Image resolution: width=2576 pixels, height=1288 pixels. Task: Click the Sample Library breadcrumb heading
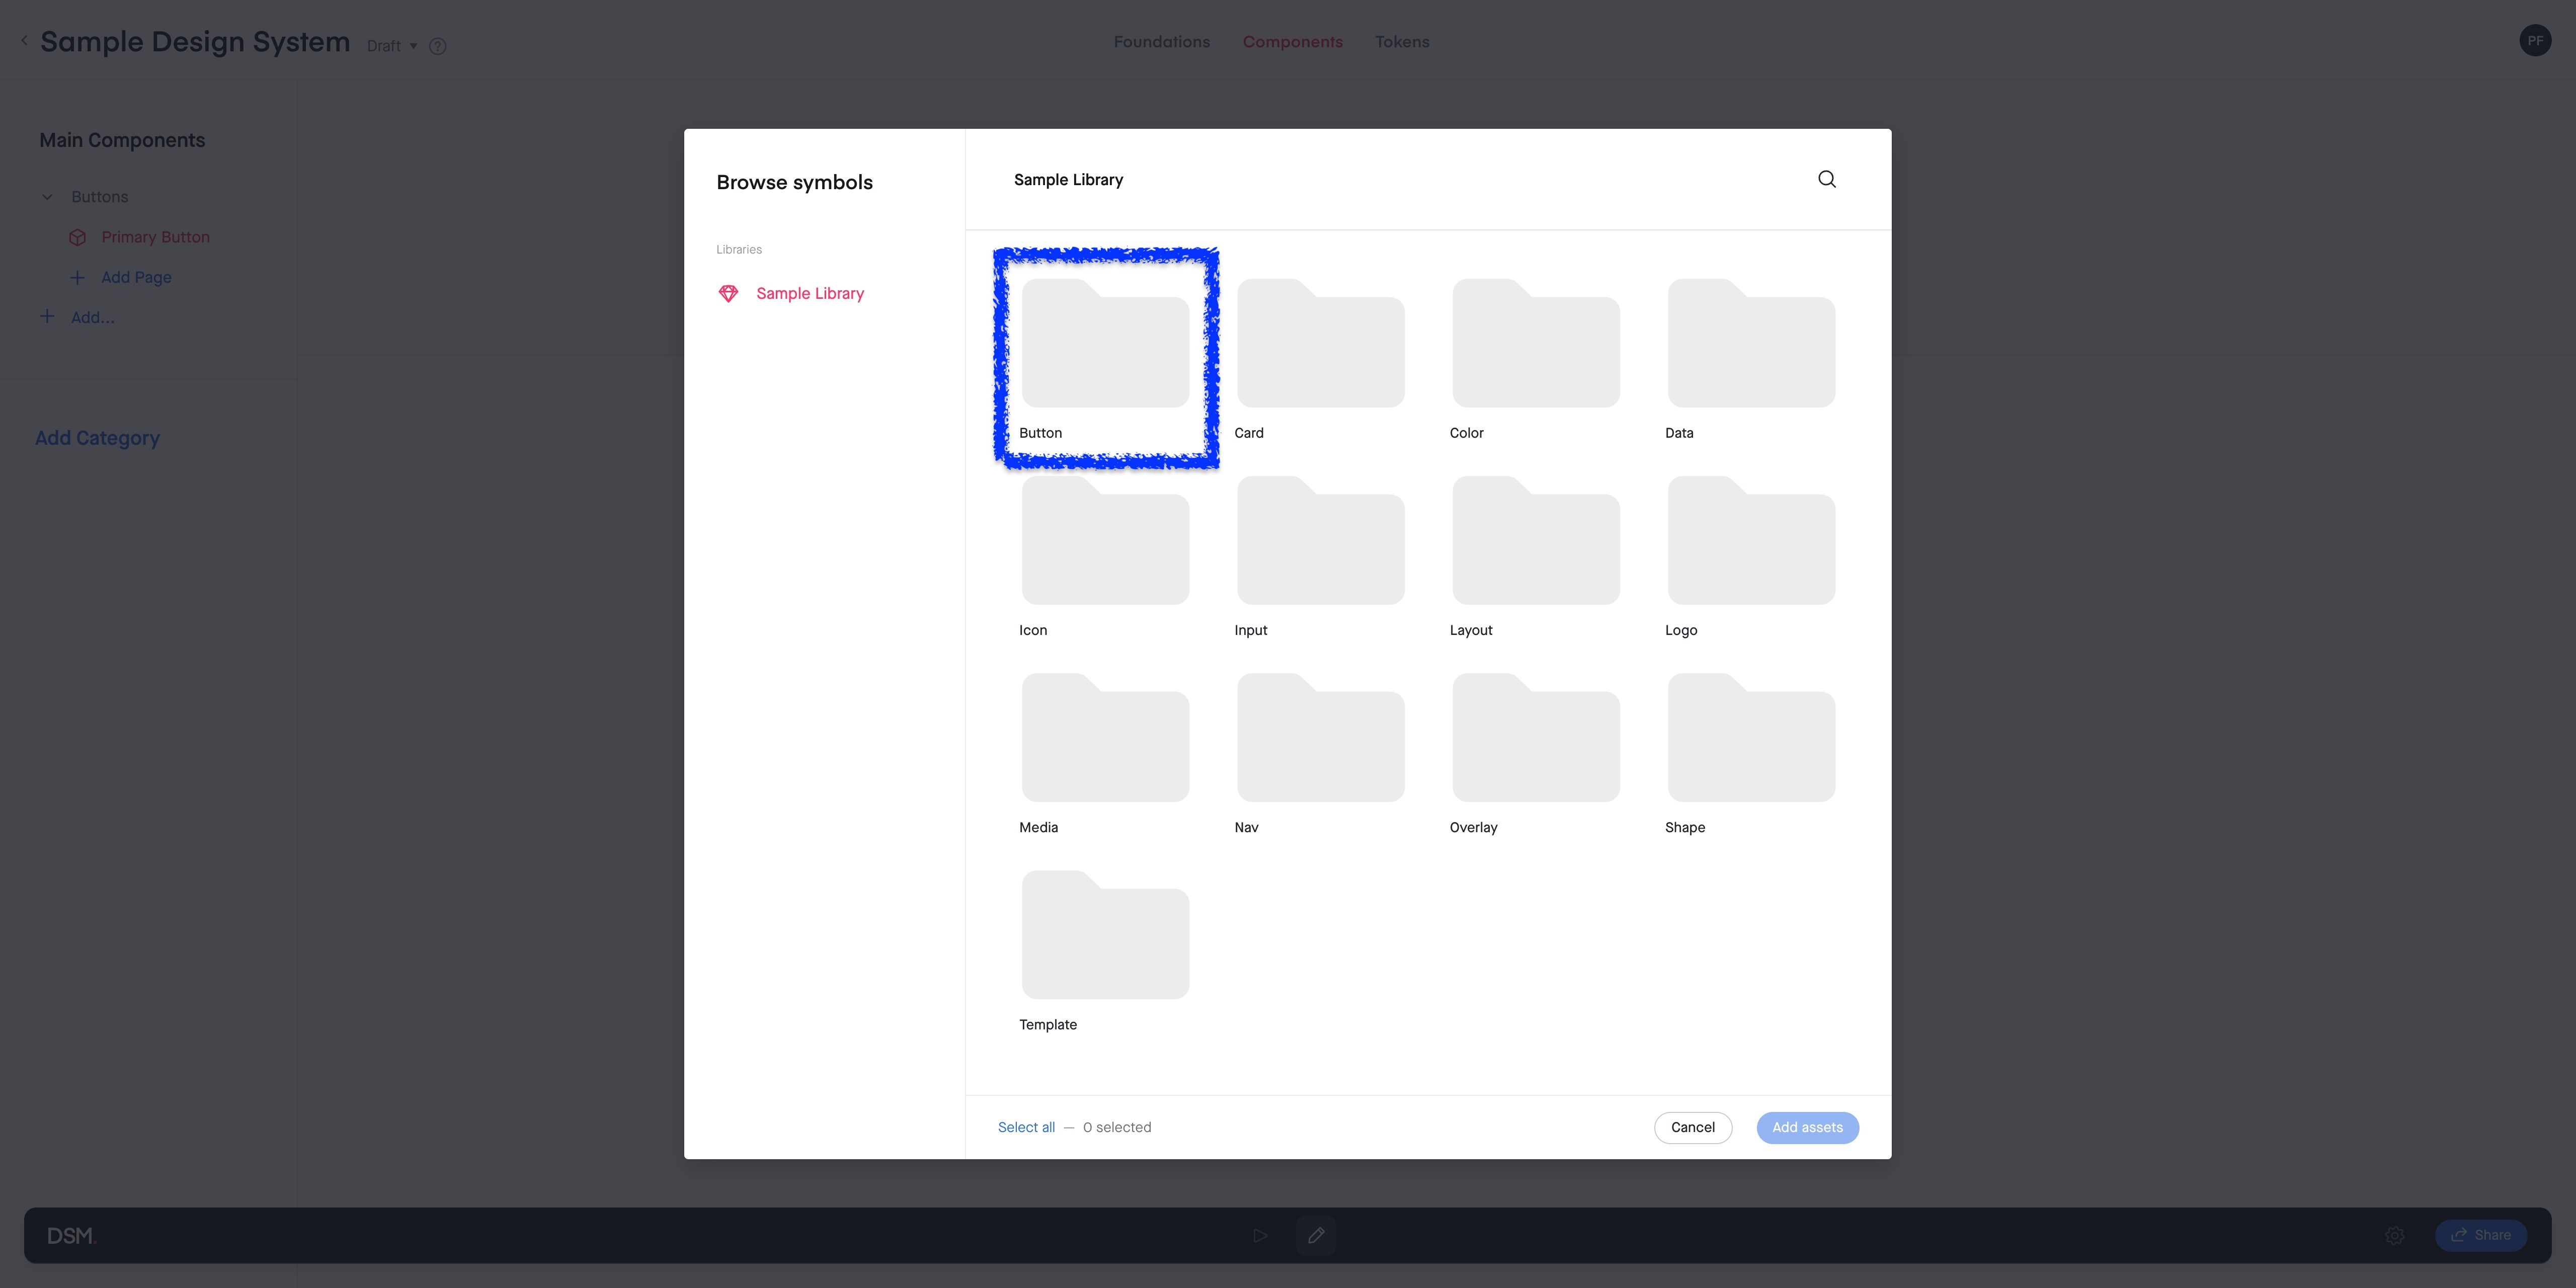point(1068,180)
